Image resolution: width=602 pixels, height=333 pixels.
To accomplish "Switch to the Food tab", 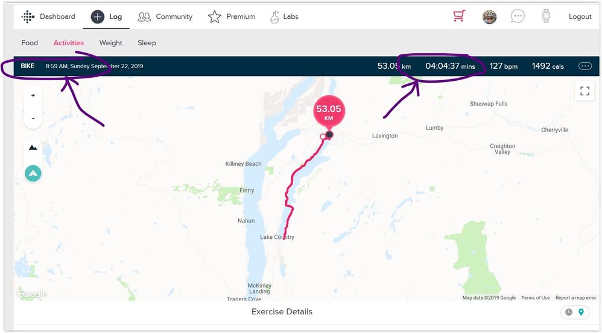I will pos(30,43).
